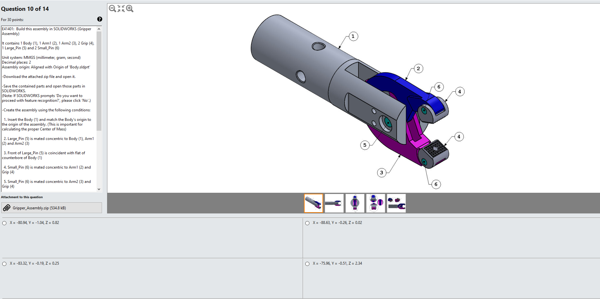The height and width of the screenshot is (299, 600).
Task: Click the zoom out magnifier icon
Action: click(112, 9)
